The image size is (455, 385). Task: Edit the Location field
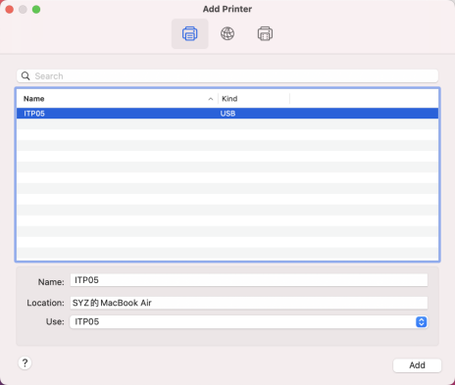[249, 303]
